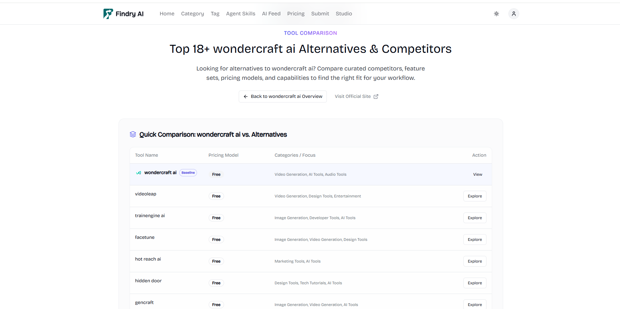Image resolution: width=620 pixels, height=309 pixels.
Task: Go to the Submit page
Action: 320,14
